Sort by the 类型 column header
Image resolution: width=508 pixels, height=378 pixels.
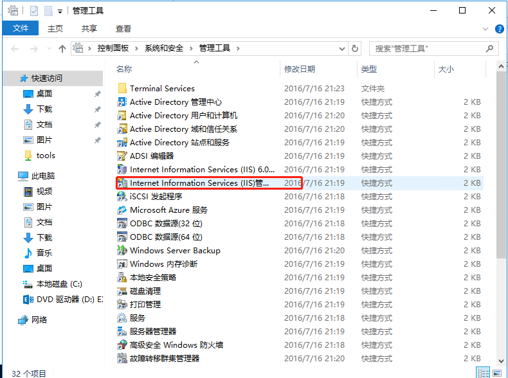(369, 69)
